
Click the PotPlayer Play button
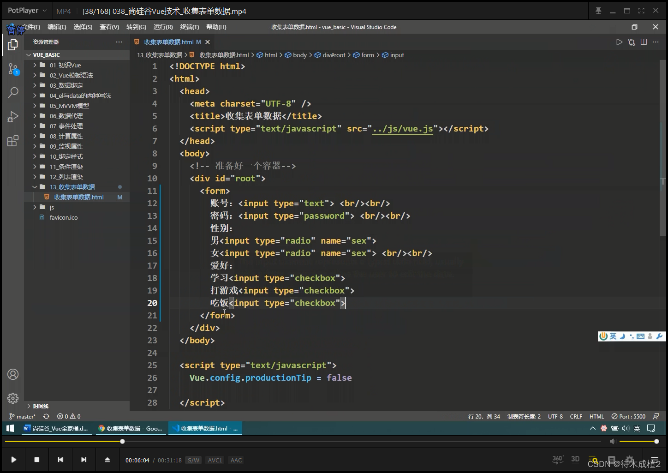(x=14, y=460)
